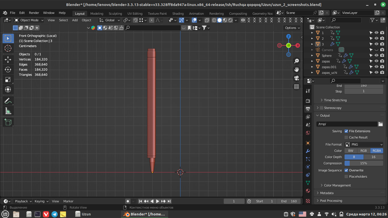Activate the 3D Cursor tool
The height and width of the screenshot is (218, 388).
click(x=8, y=49)
